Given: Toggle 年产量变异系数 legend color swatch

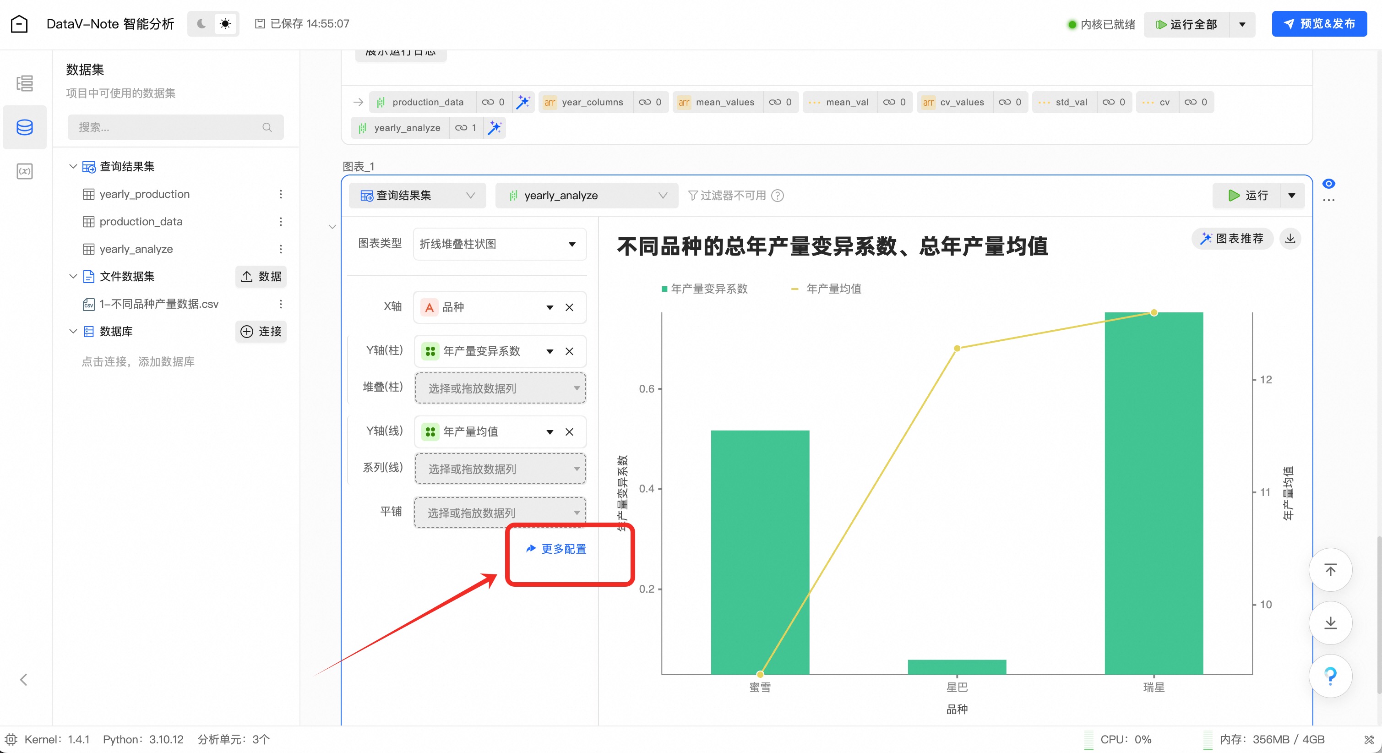Looking at the screenshot, I should click(x=664, y=289).
